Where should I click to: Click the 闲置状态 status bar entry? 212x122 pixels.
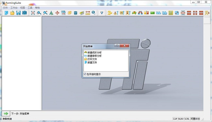[x=195, y=119]
